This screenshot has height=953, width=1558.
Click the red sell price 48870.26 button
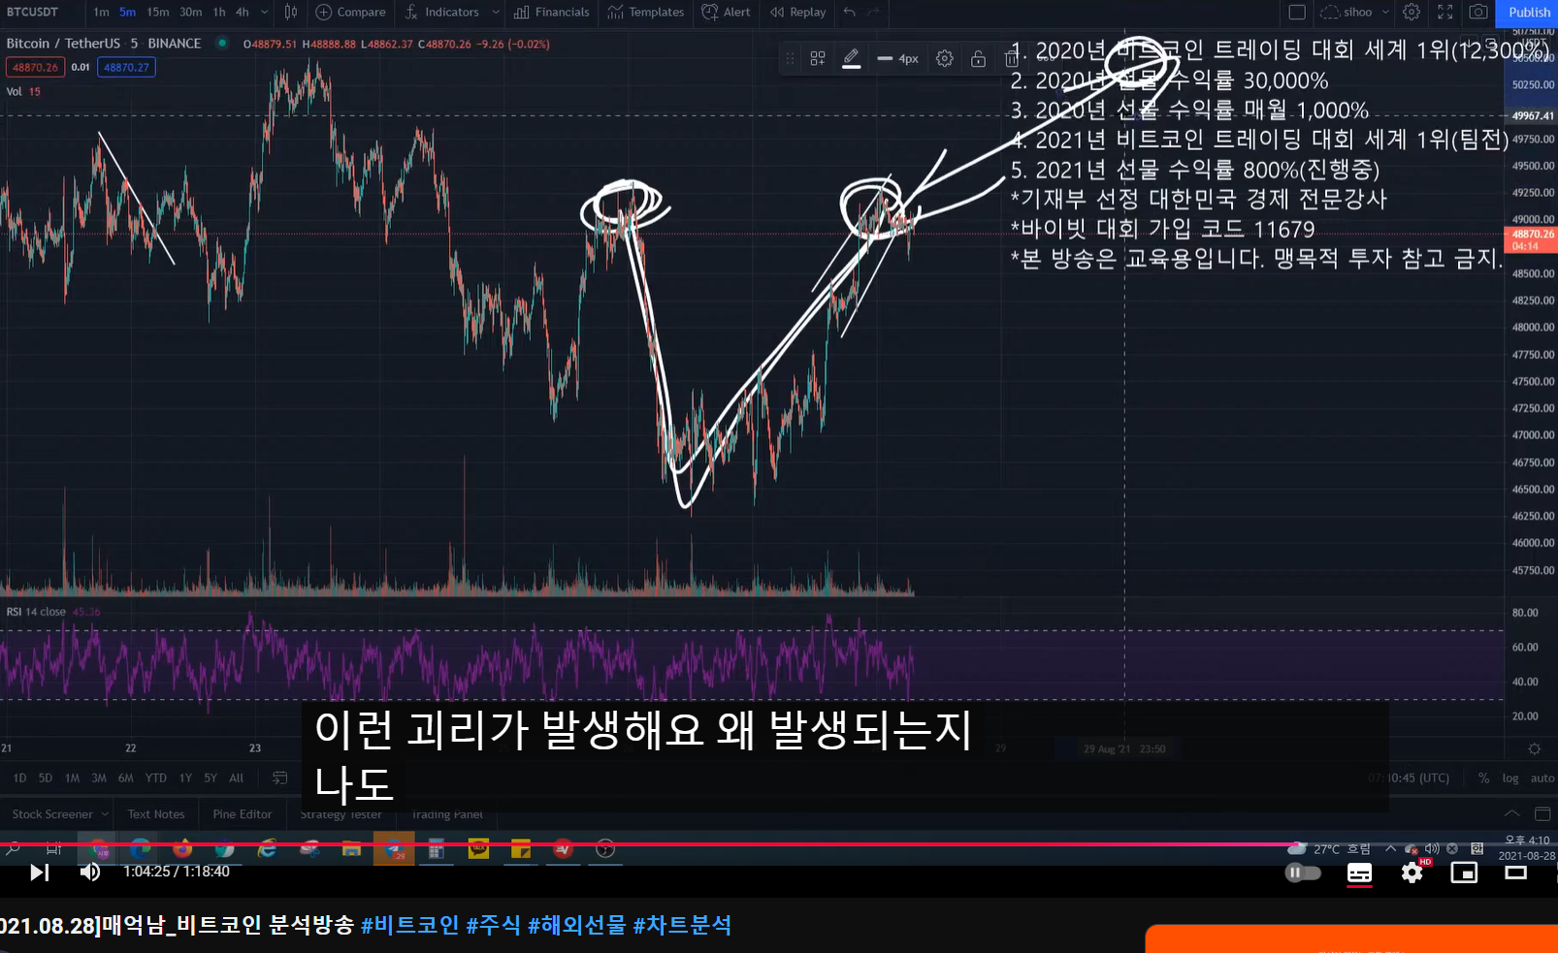pyautogui.click(x=36, y=67)
